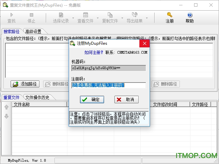
Task: Click the contact email CRMSTAR@163.COM text
Action: pyautogui.click(x=132, y=52)
